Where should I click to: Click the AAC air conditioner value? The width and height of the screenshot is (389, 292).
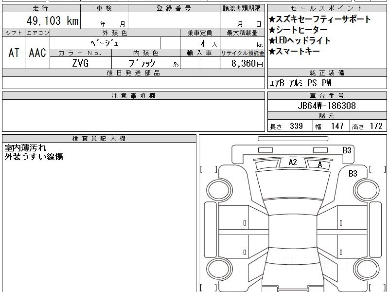[38, 53]
